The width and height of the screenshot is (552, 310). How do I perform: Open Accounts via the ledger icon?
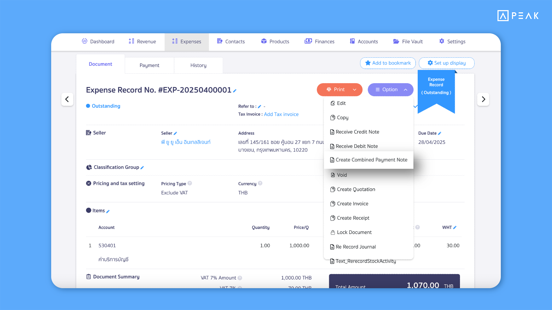[x=352, y=41]
